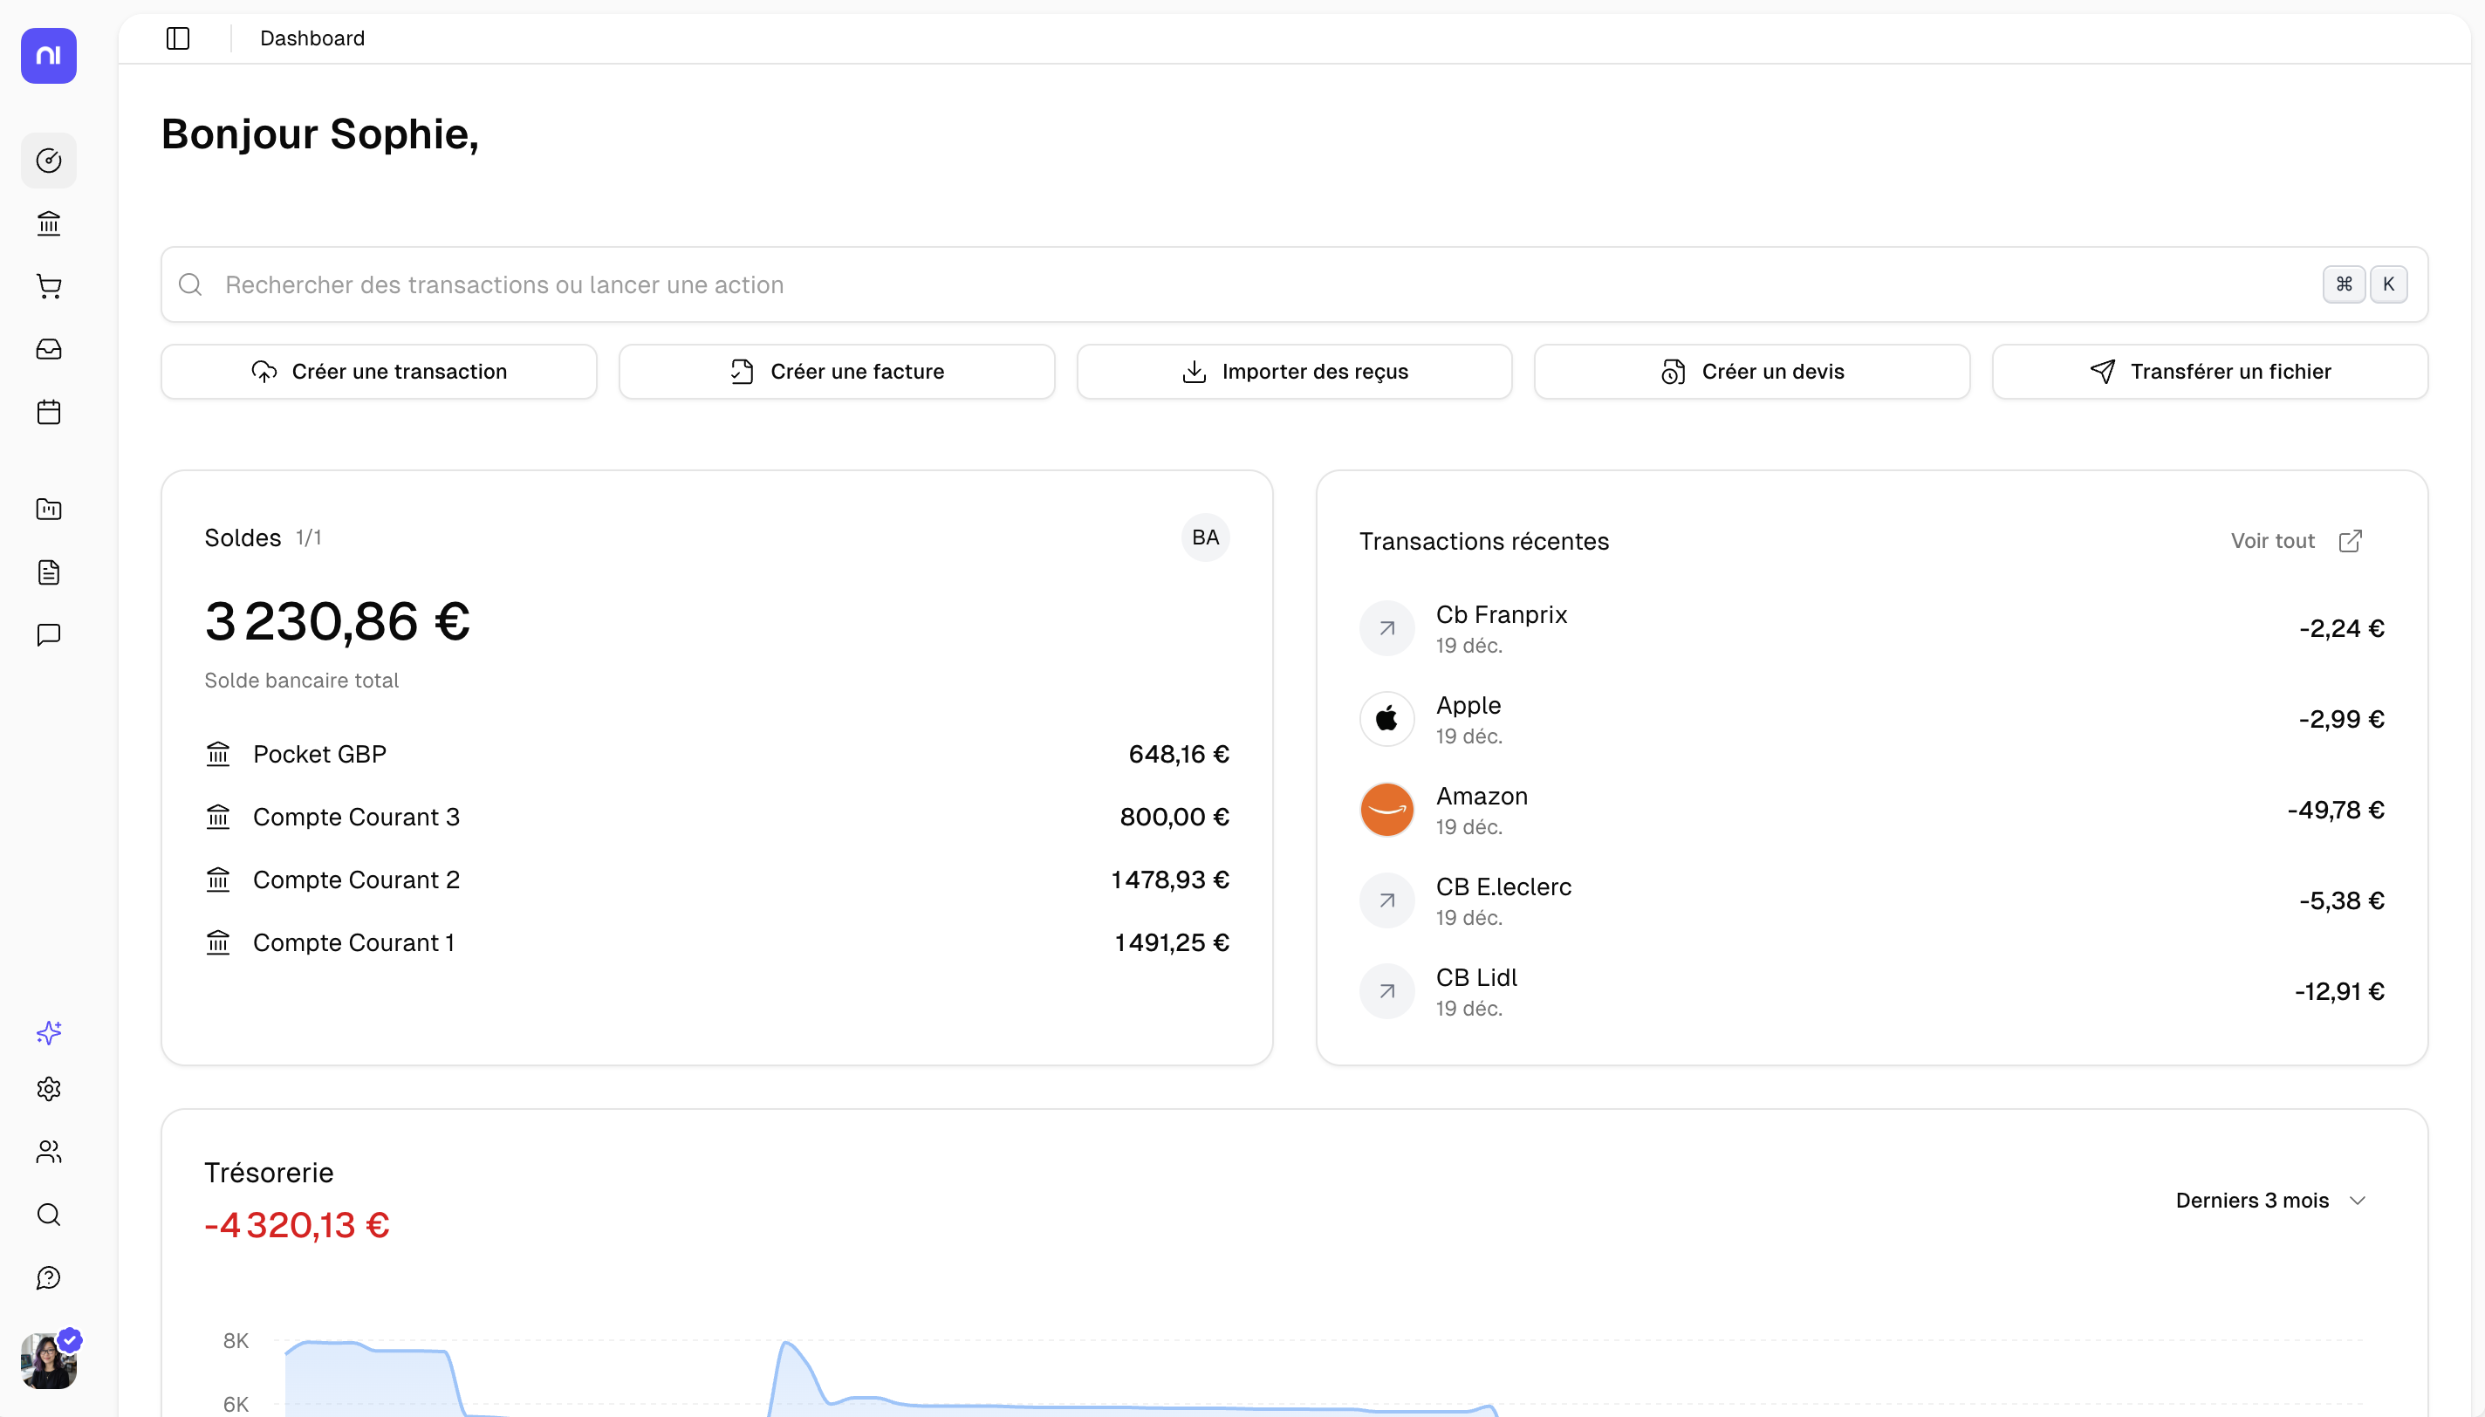
Task: Open the AI sparkles assistant icon
Action: coord(49,1031)
